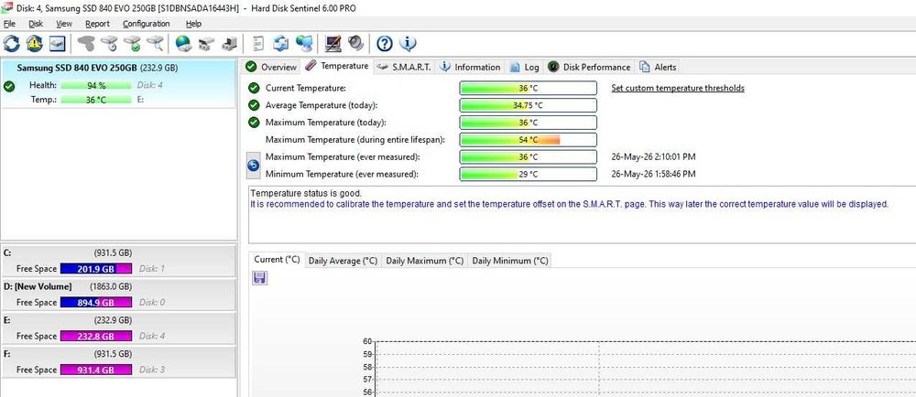Select the Temperature tab

click(338, 66)
